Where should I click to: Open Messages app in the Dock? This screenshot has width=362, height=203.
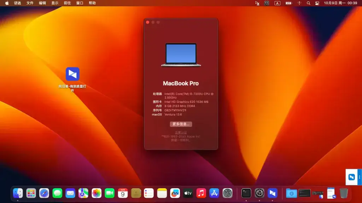[x=57, y=193]
